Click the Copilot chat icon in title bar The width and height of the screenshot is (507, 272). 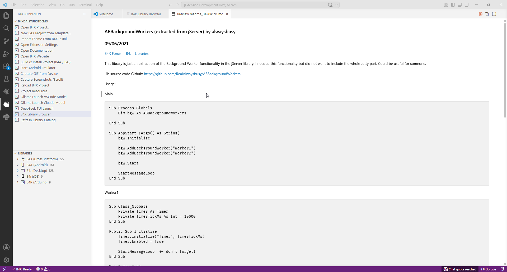tap(330, 5)
